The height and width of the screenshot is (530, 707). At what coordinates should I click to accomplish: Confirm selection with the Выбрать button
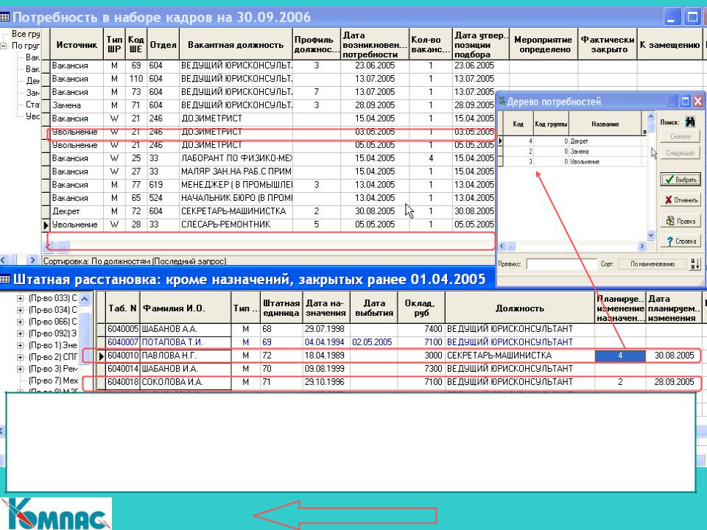pos(680,180)
